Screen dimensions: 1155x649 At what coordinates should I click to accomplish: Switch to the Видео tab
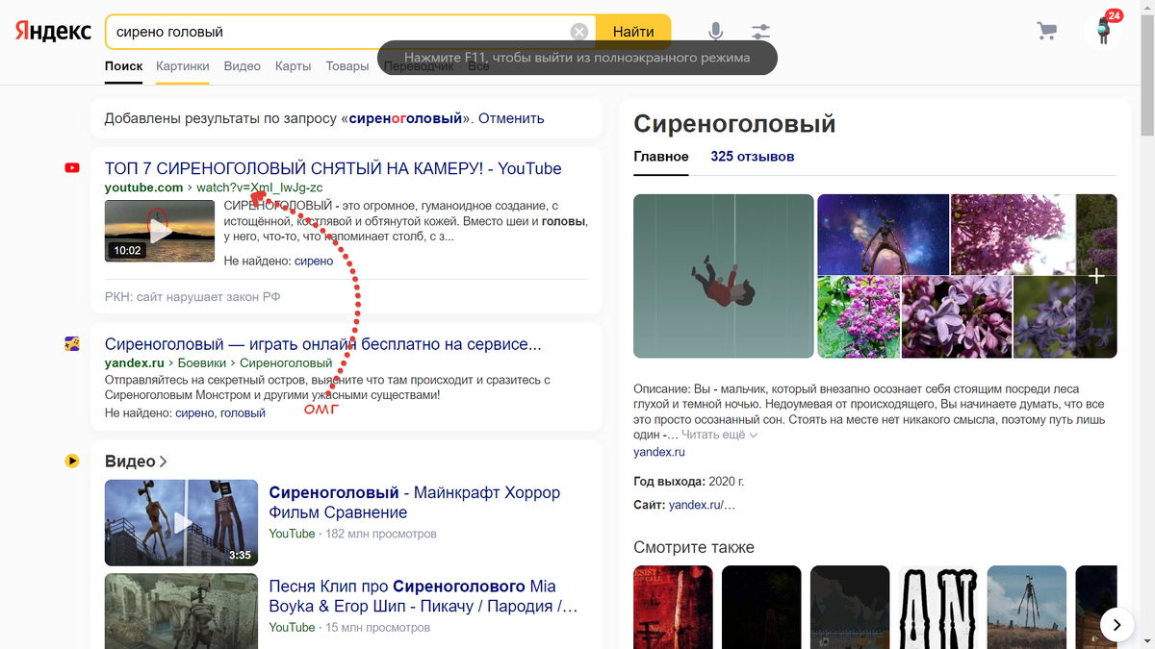243,66
